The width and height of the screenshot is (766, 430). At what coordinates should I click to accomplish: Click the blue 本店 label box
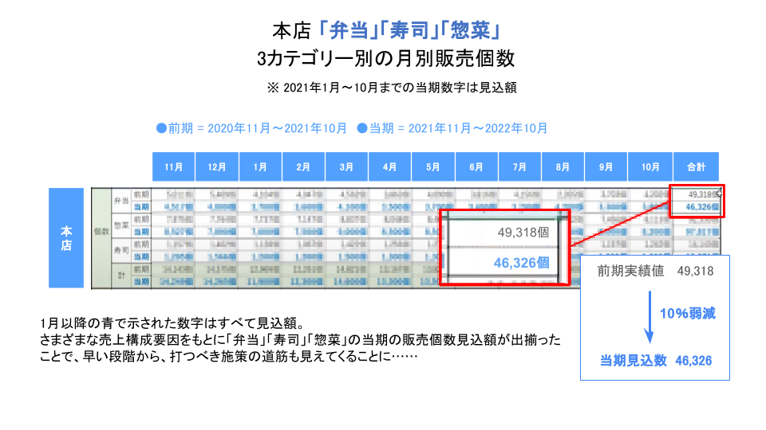66,238
